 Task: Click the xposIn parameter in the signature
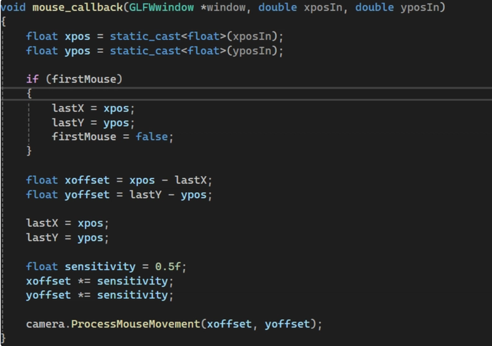pos(323,7)
